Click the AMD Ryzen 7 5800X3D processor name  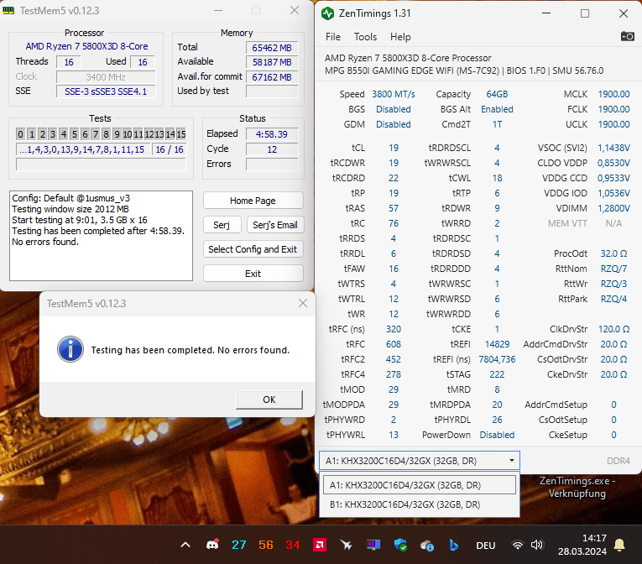coord(86,46)
